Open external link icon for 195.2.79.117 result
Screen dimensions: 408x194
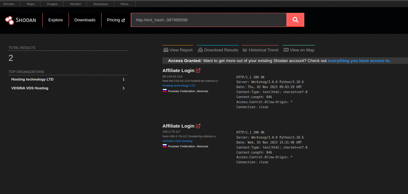[198, 126]
